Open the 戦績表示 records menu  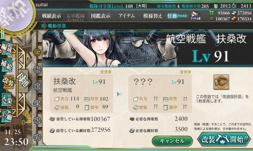coord(52,16)
